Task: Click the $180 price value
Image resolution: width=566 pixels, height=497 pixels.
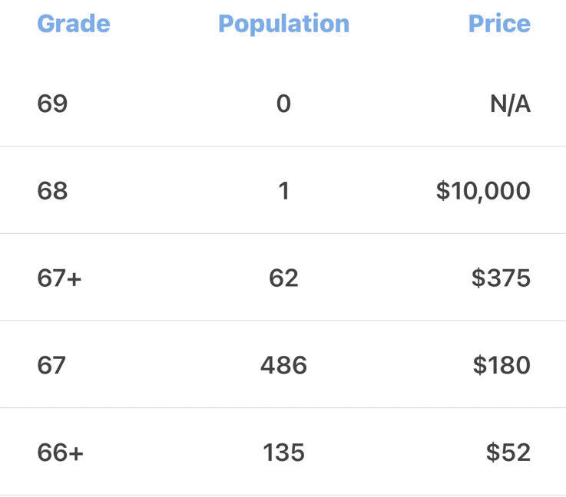Action: (x=501, y=365)
